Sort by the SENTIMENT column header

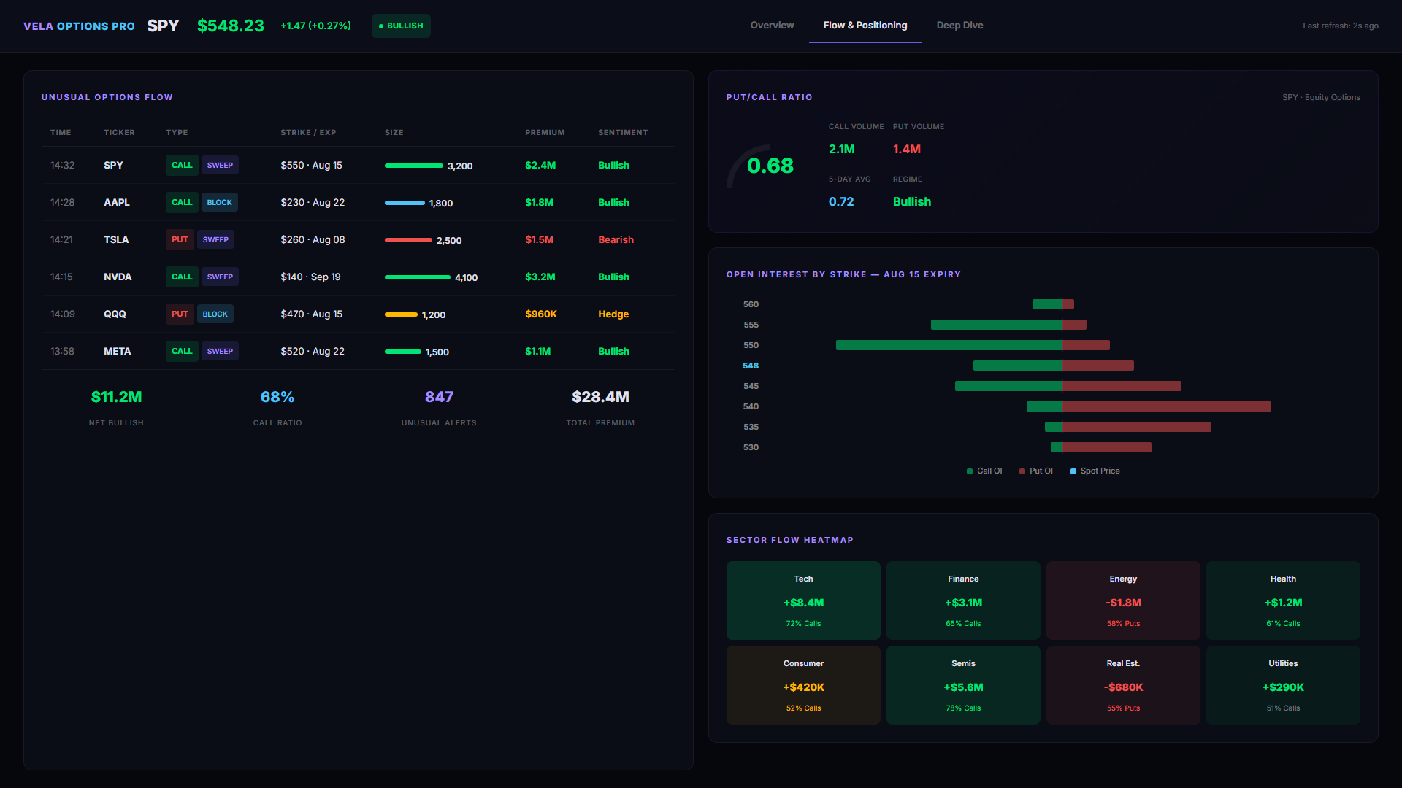(623, 133)
